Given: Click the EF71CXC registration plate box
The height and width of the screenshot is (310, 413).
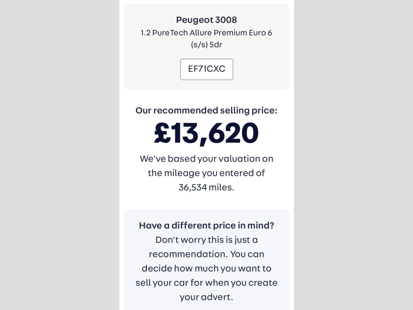Looking at the screenshot, I should (x=206, y=69).
